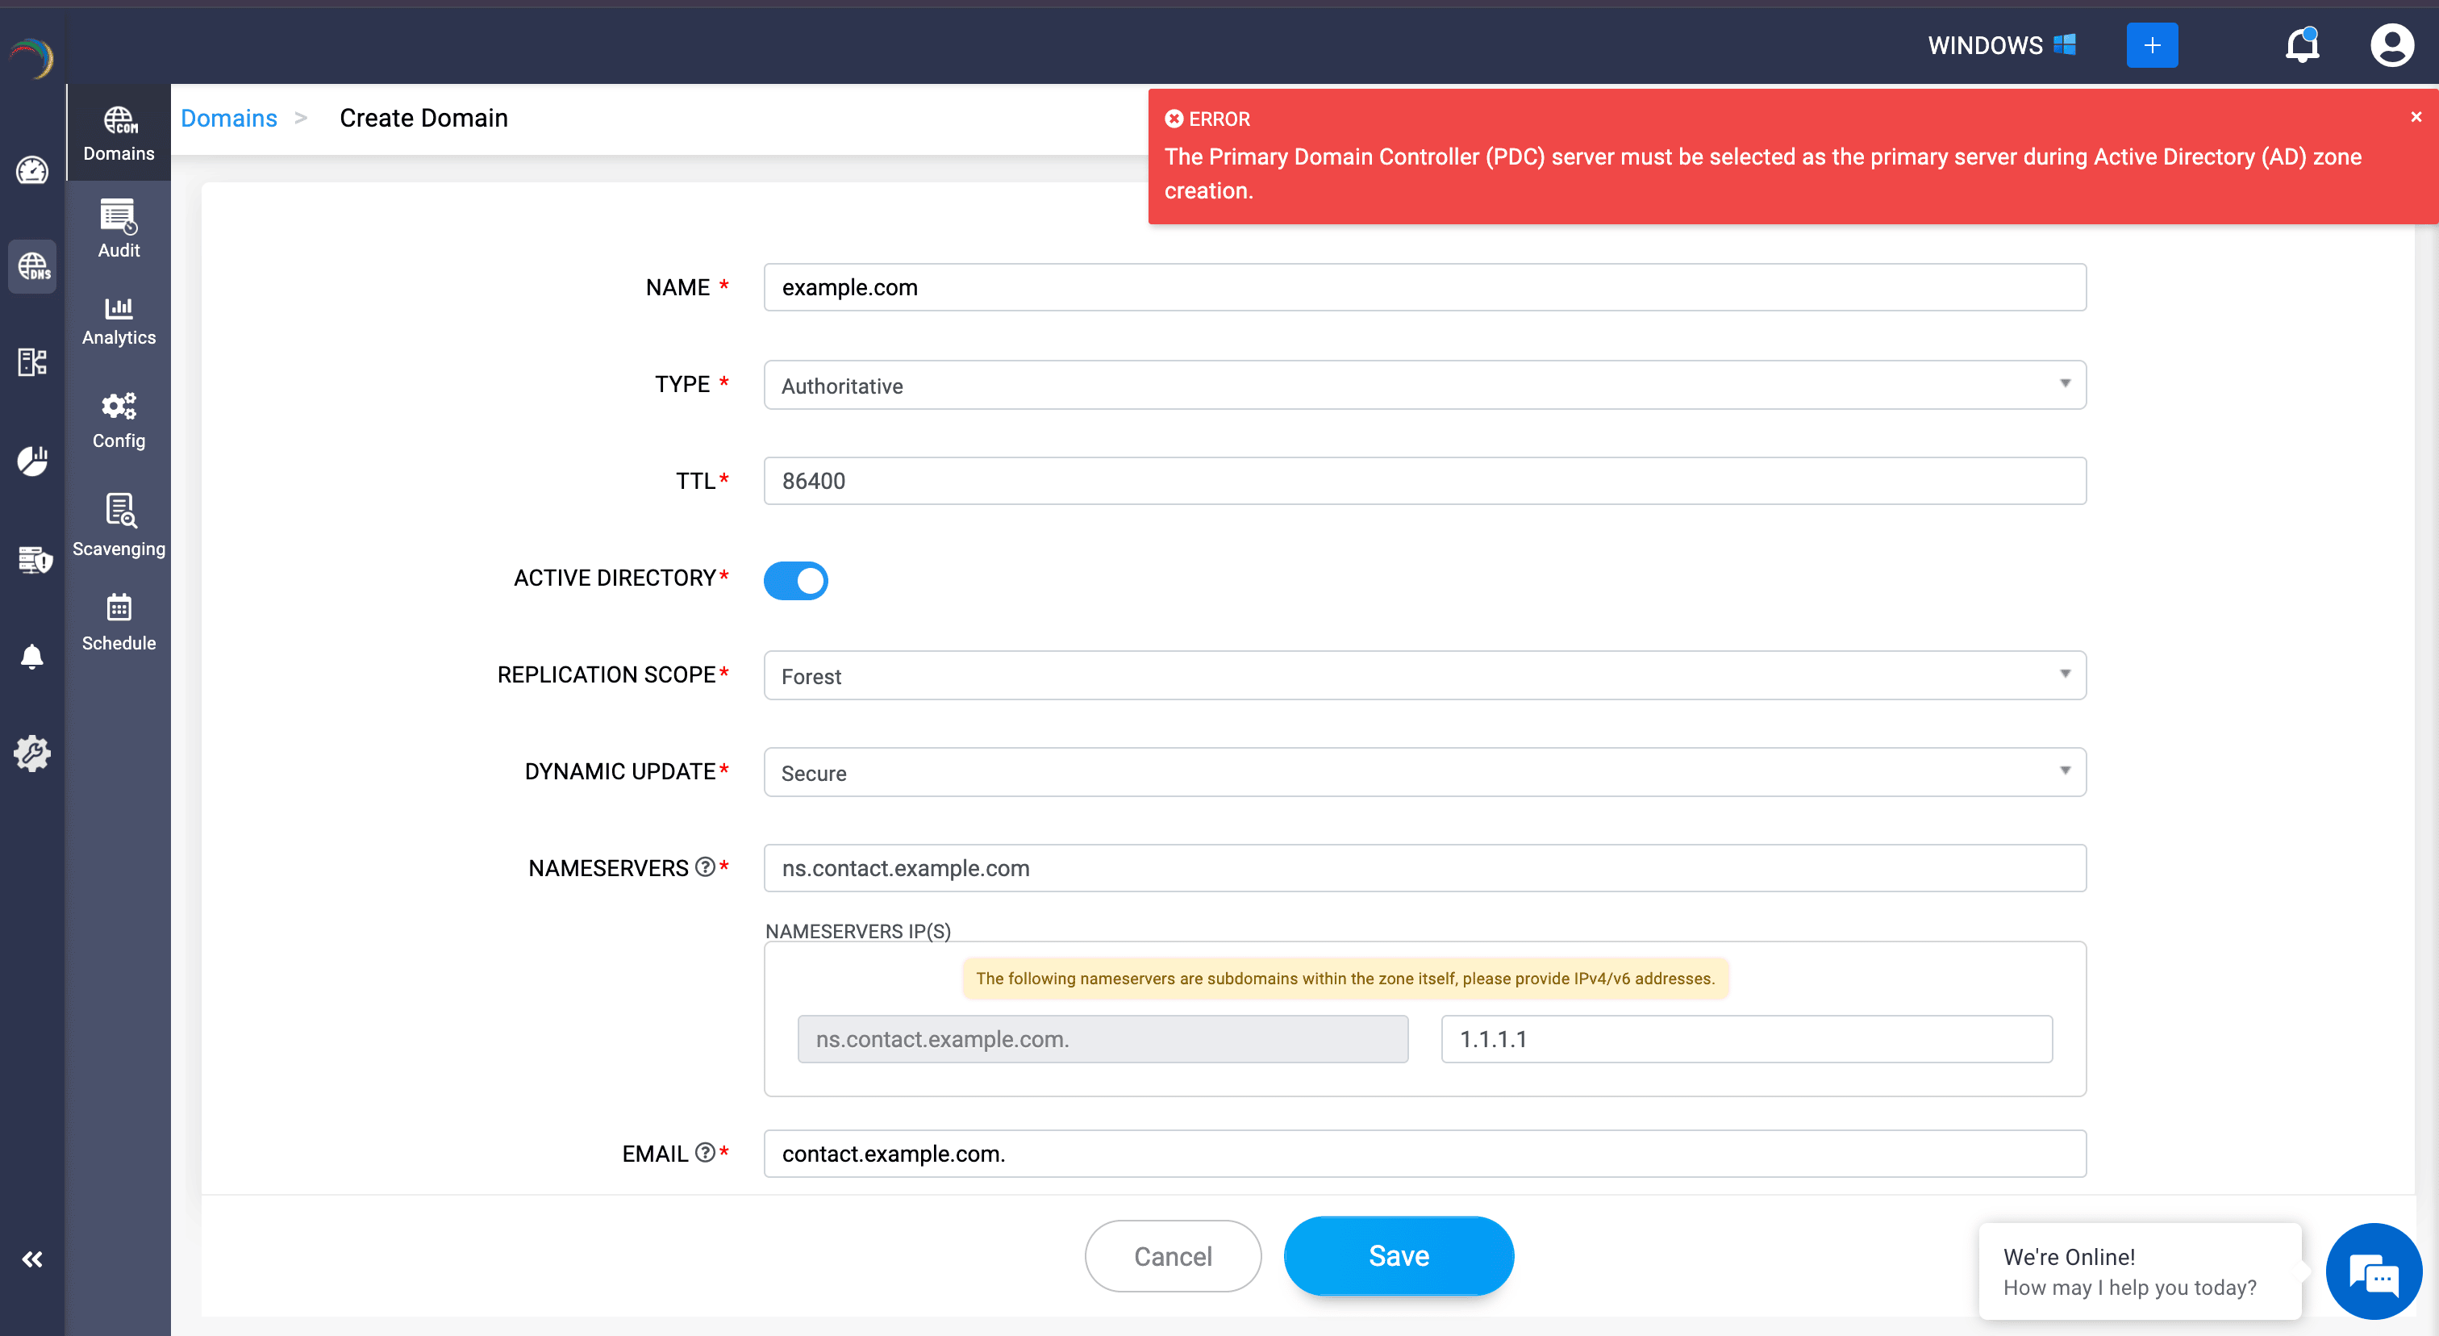Click the Nameservers help question icon

pyautogui.click(x=704, y=867)
